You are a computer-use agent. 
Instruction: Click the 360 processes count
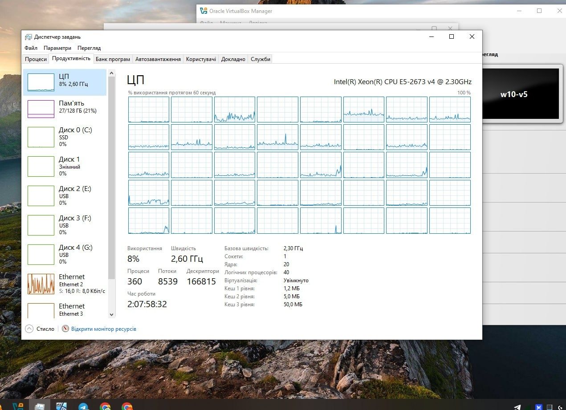(x=135, y=281)
